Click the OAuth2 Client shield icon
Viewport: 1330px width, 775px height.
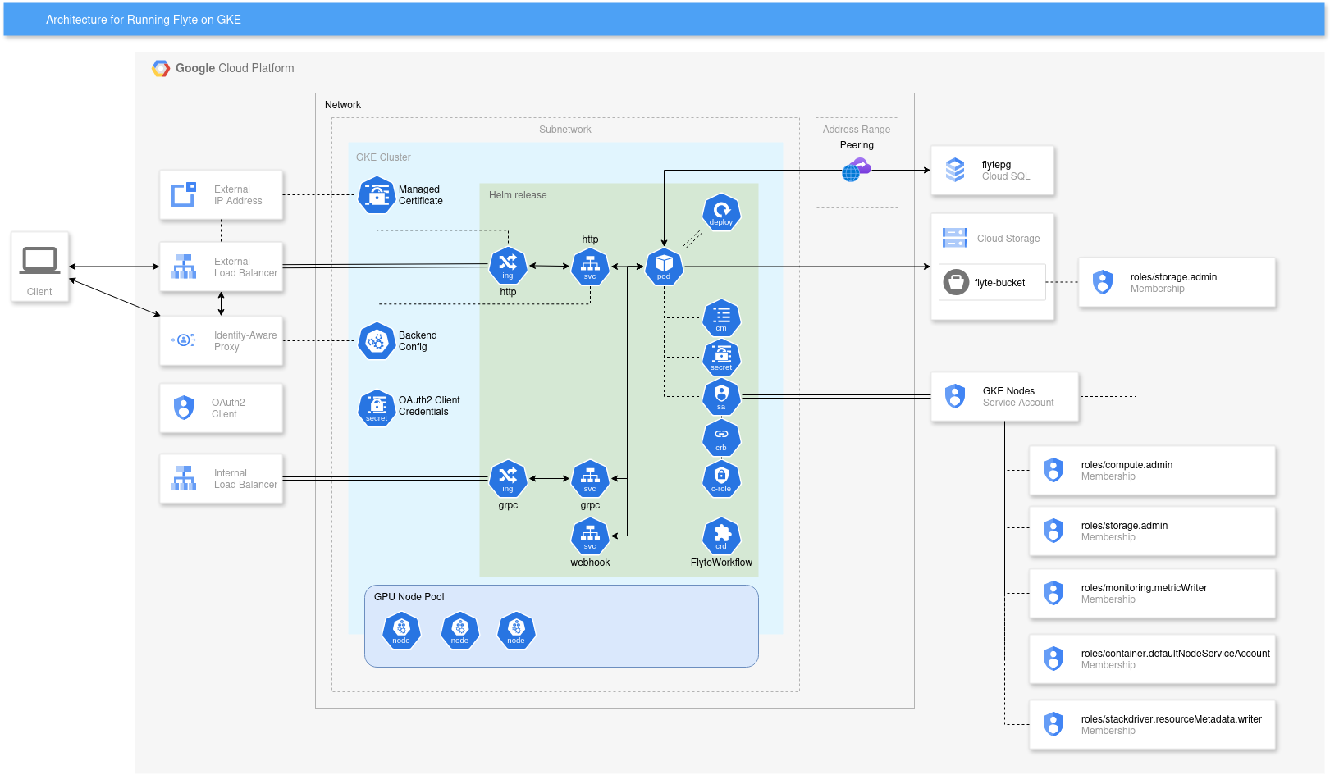184,408
